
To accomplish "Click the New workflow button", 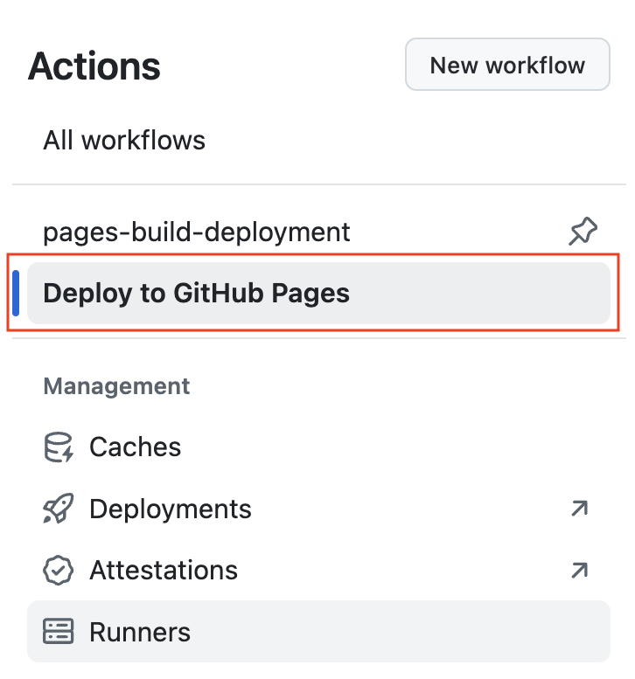I will coord(507,65).
